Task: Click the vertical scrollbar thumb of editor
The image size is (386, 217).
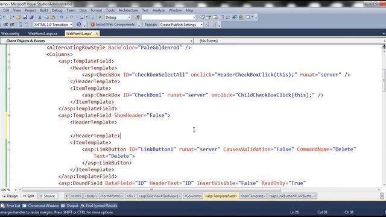Action: (384, 80)
